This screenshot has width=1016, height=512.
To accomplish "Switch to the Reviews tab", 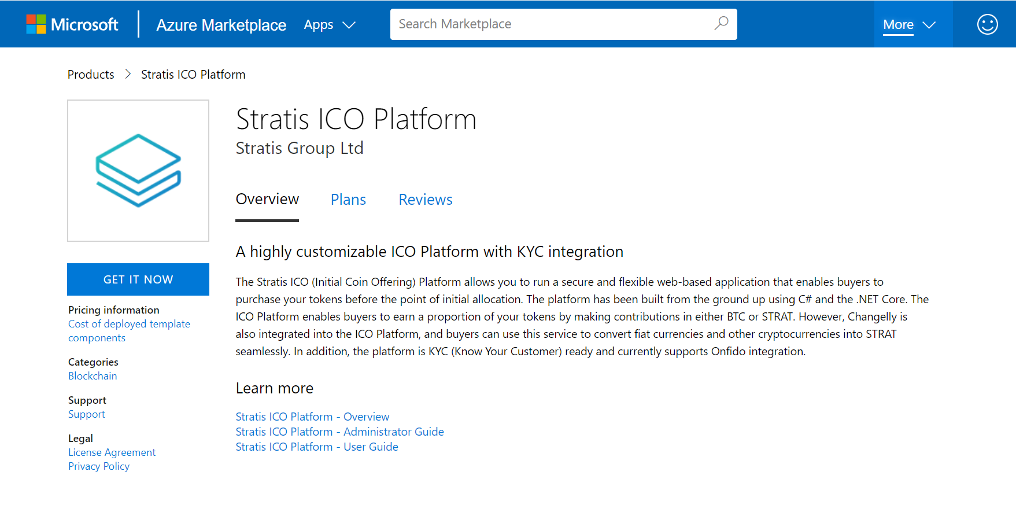I will point(426,200).
